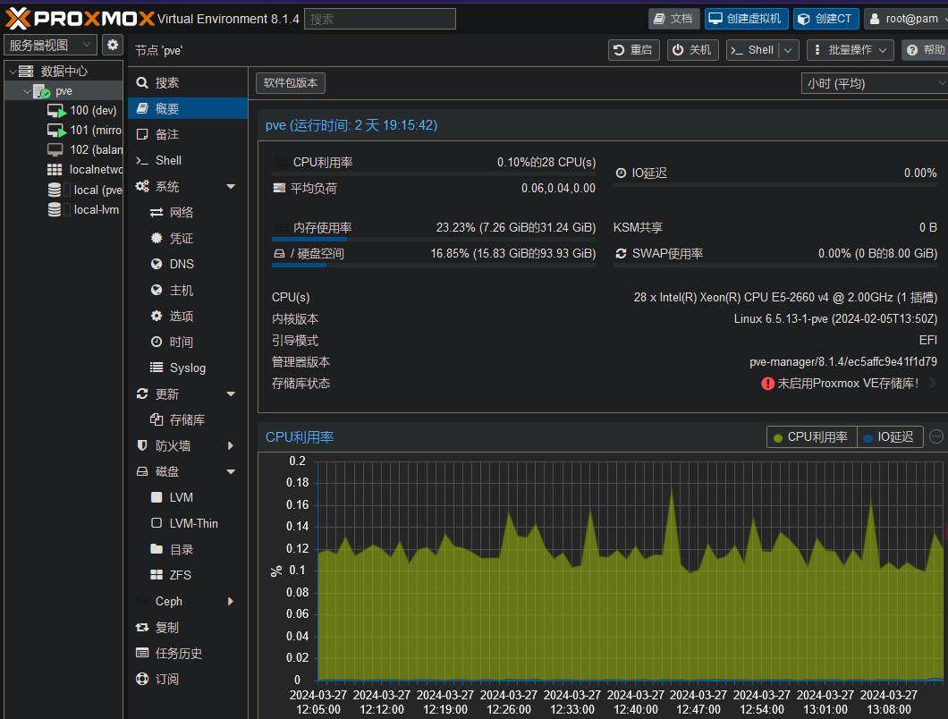
Task: Click the red warning icon for repository status
Action: [x=767, y=383]
